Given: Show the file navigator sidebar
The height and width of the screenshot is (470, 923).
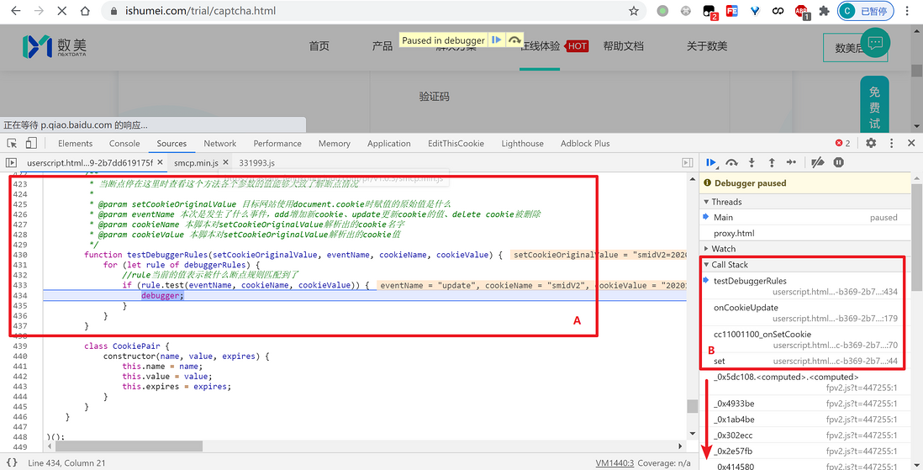Looking at the screenshot, I should click(x=11, y=162).
